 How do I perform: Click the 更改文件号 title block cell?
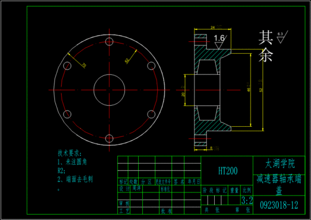click(163, 182)
